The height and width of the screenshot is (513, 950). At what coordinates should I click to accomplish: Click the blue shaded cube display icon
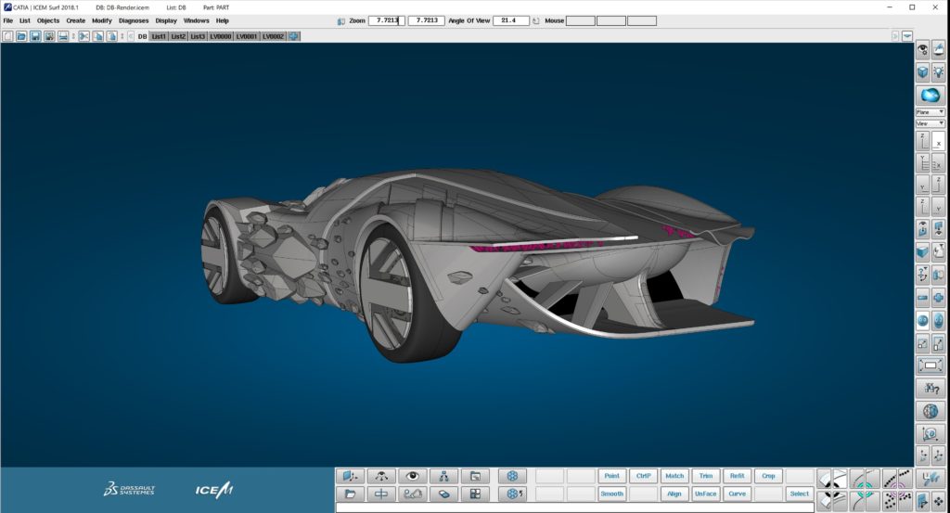point(922,71)
